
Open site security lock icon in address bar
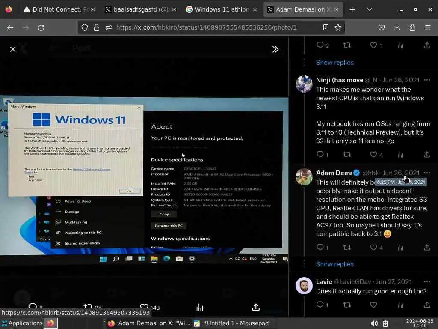(x=97, y=27)
